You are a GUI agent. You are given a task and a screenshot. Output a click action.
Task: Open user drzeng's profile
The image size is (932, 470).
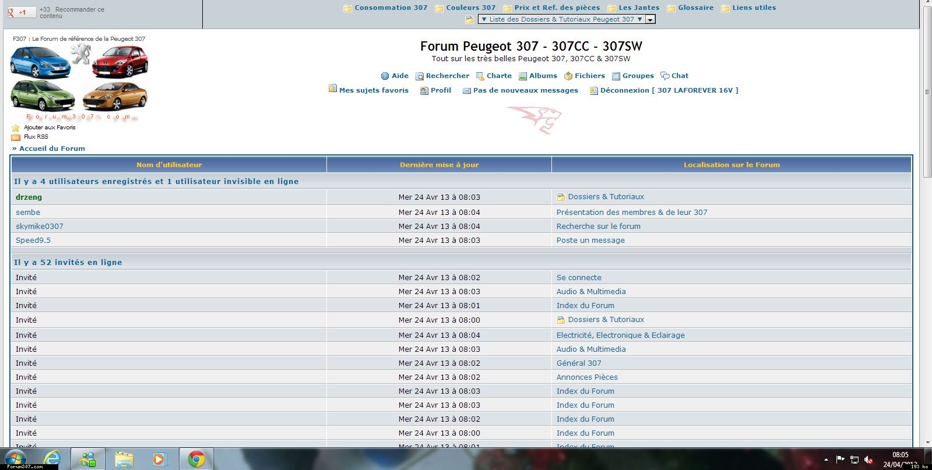point(29,197)
